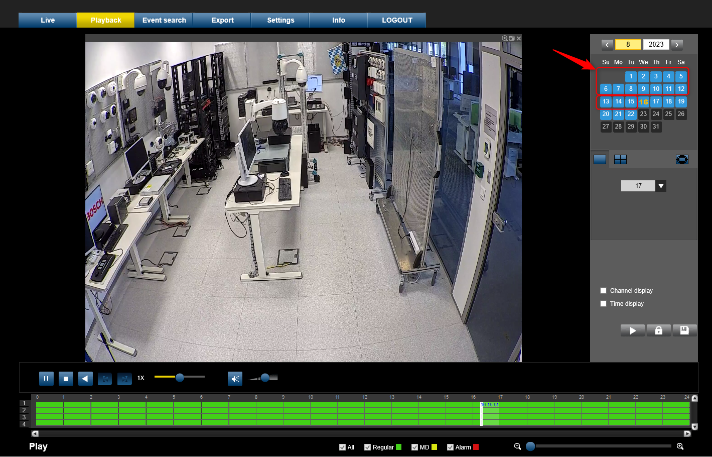The height and width of the screenshot is (457, 712).
Task: Pause the video playback
Action: click(x=46, y=379)
